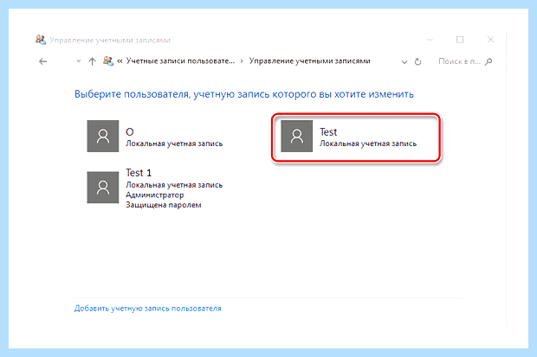Maximize the account management window
537x357 pixels.
[460, 40]
